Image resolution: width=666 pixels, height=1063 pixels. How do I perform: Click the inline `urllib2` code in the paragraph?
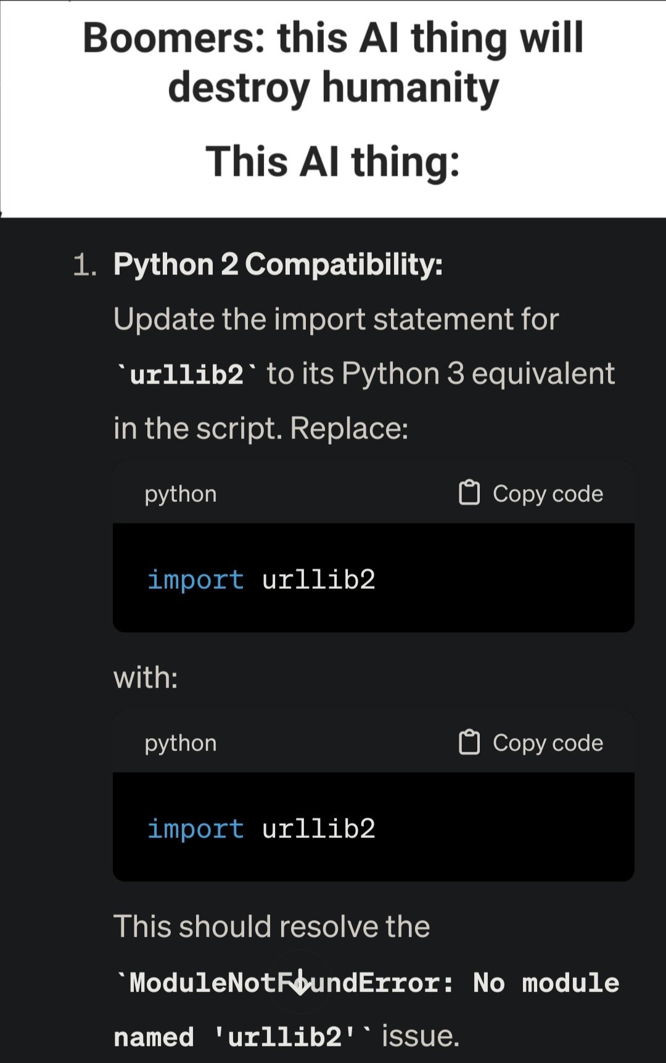pos(187,375)
